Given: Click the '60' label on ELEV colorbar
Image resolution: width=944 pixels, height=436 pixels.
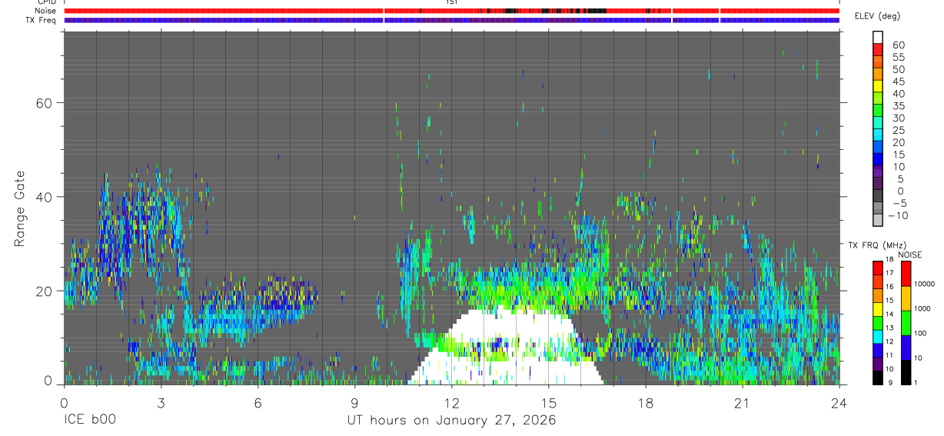Looking at the screenshot, I should 898,45.
